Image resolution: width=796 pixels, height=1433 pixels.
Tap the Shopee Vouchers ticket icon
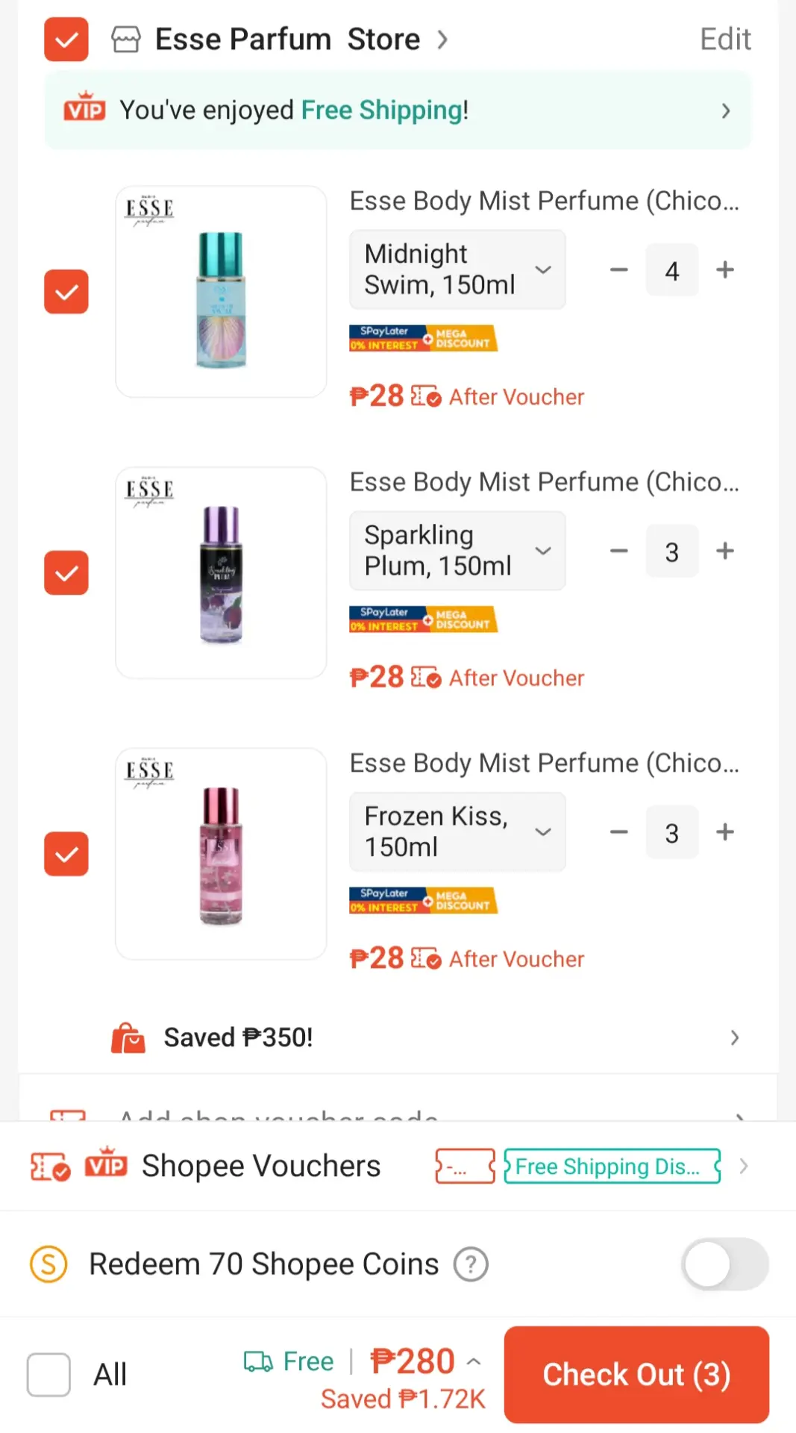[50, 1167]
